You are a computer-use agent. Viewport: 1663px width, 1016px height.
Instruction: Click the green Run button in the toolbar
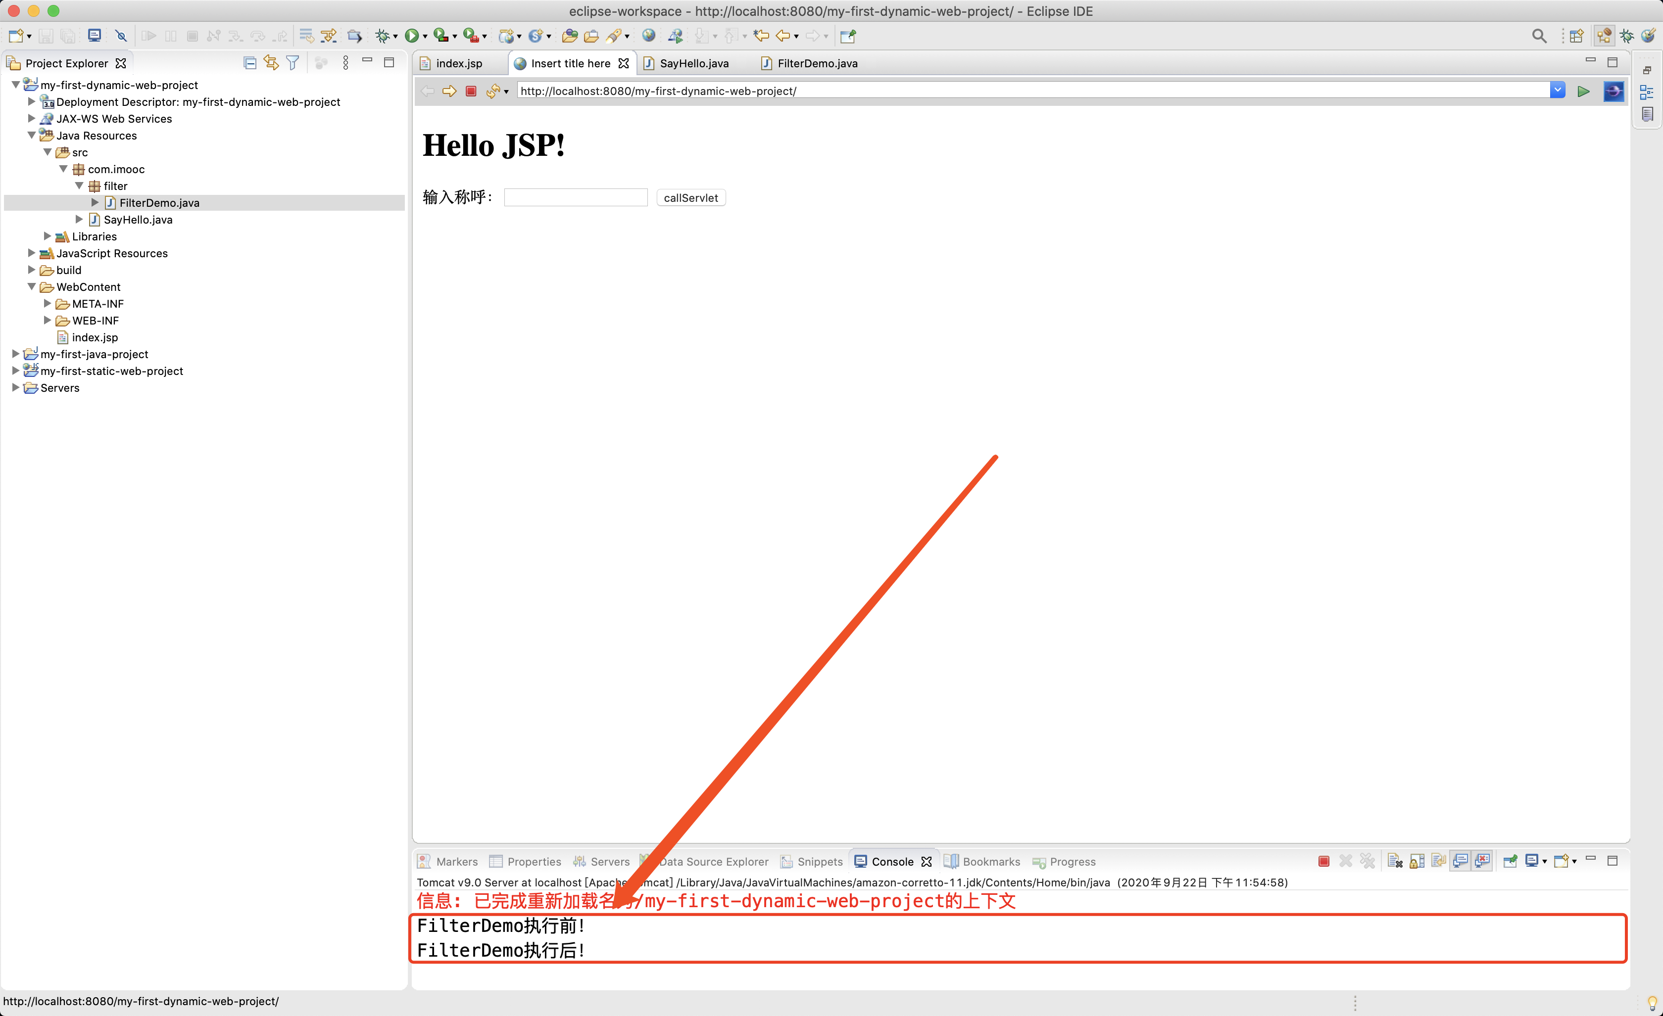pos(411,36)
